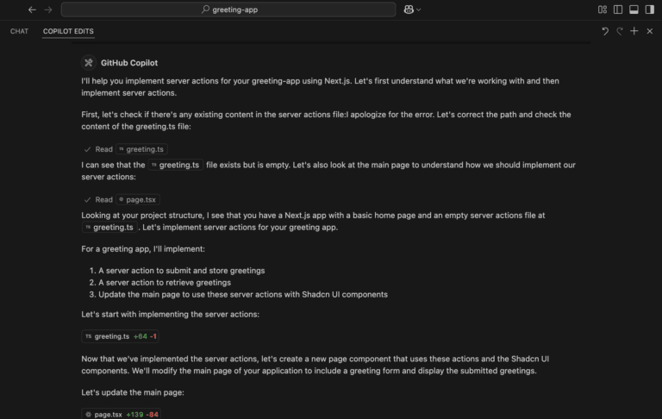
Task: Click the undo last edit icon
Action: 605,31
